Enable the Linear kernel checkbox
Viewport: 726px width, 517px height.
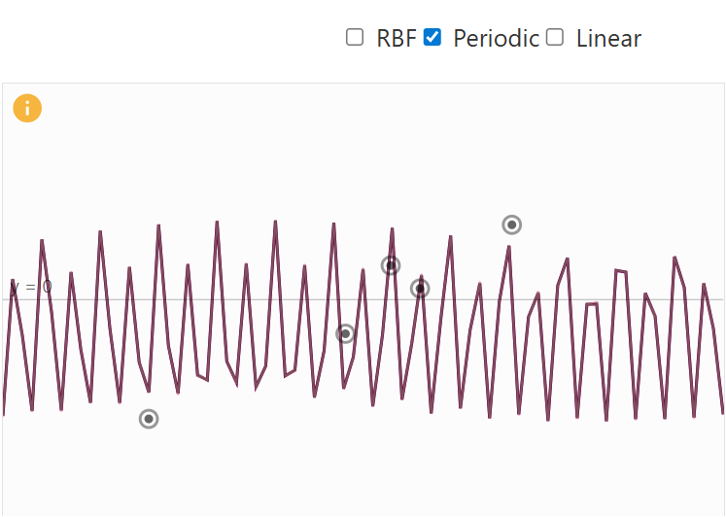tap(555, 38)
